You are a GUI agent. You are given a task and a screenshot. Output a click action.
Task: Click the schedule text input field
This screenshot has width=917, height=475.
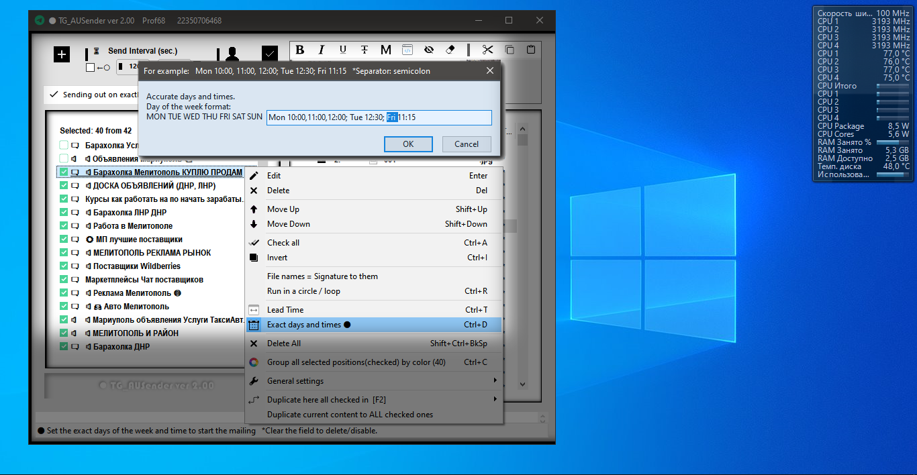379,117
